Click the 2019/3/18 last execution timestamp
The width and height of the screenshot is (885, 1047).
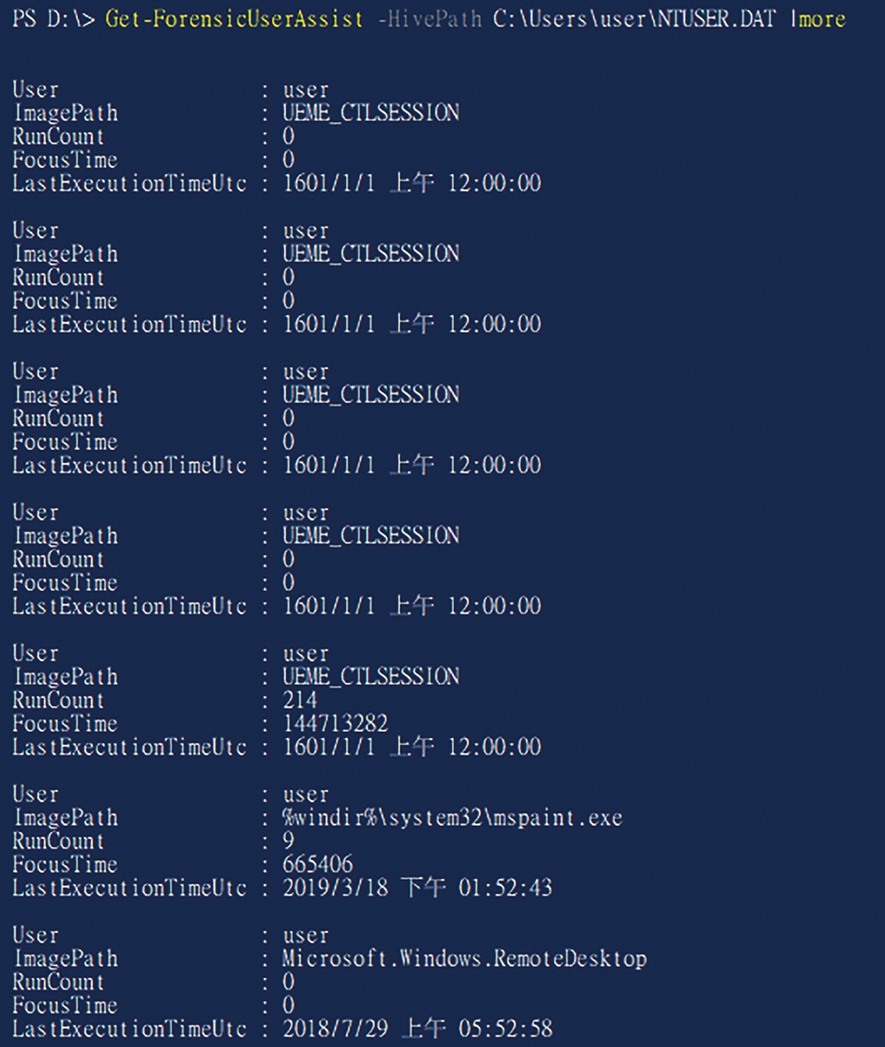[x=418, y=888]
